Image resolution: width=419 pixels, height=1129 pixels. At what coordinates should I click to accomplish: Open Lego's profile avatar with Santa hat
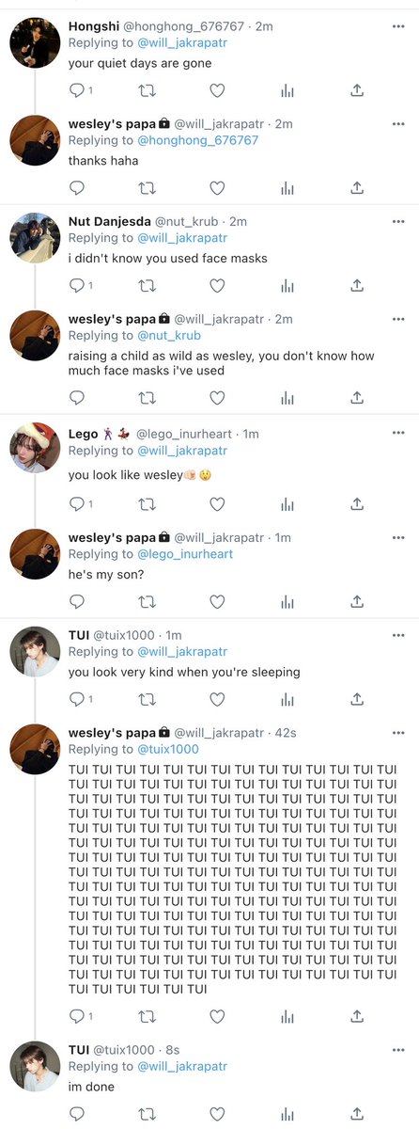tap(35, 447)
